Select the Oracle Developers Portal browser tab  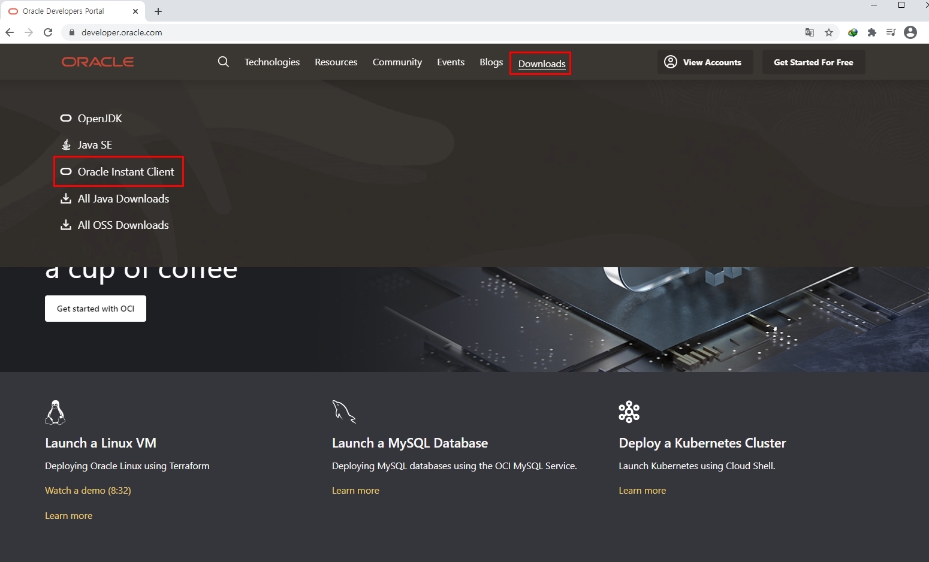click(72, 11)
